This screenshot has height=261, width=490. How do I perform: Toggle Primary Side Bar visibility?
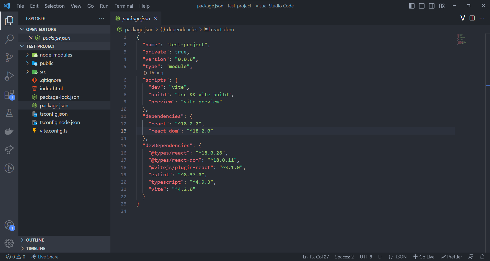coord(412,6)
